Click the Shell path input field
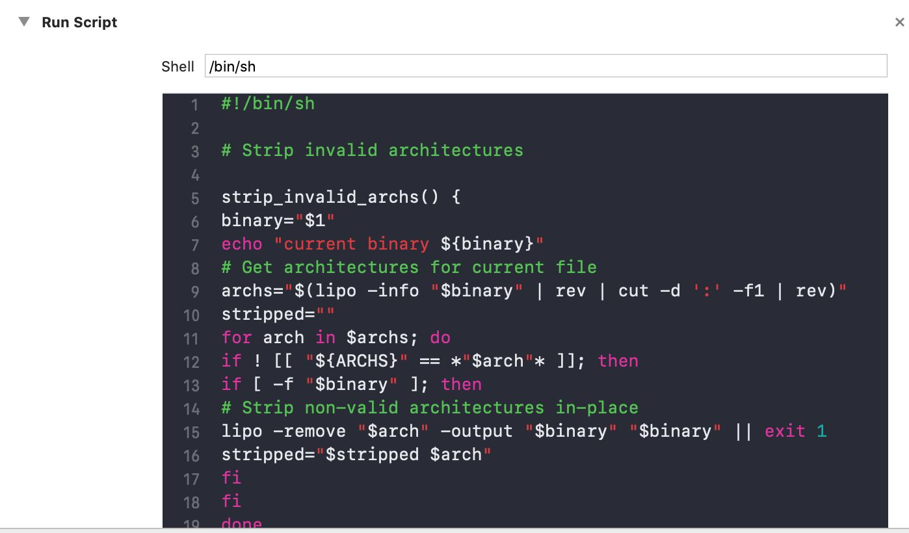Image resolution: width=909 pixels, height=533 pixels. pos(546,66)
